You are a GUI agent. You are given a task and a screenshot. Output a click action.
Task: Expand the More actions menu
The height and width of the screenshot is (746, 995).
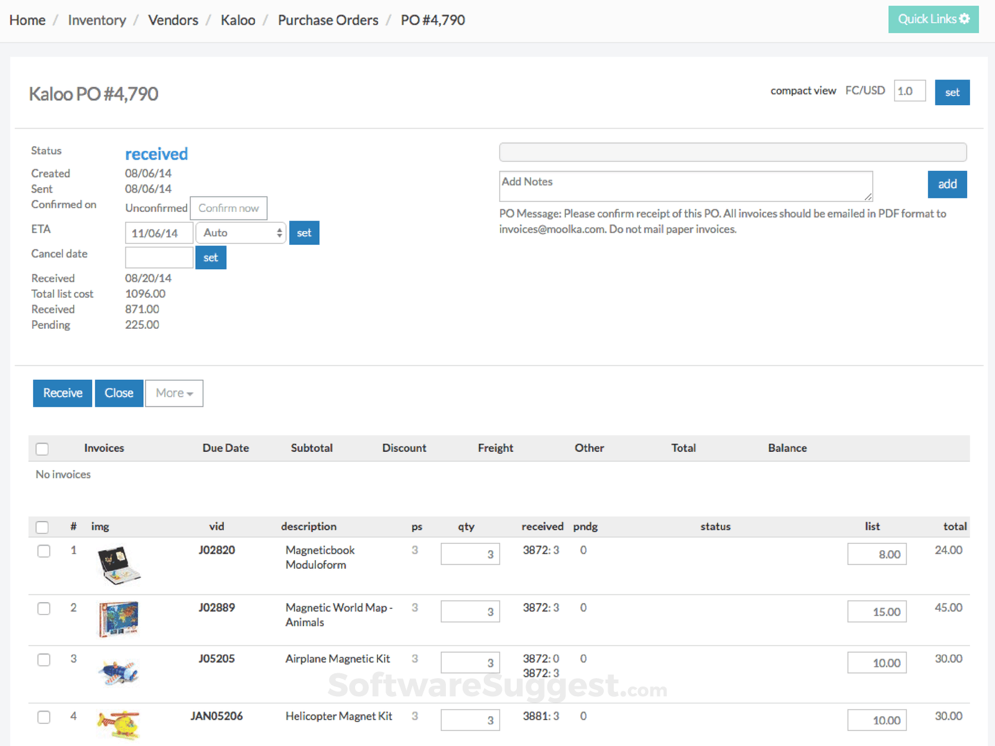[x=174, y=393]
